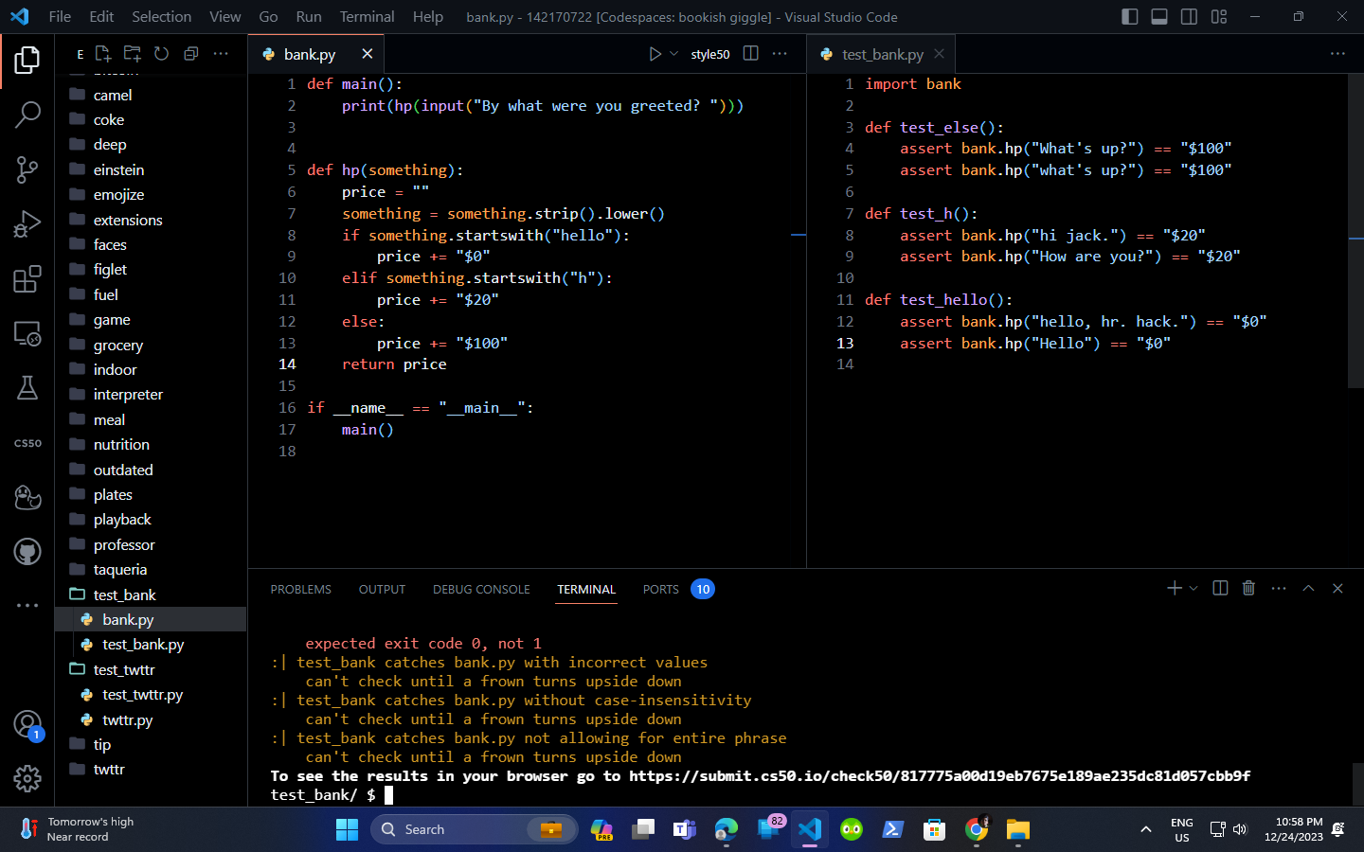Screen dimensions: 1364x852
Task: Toggle the bottom panel visibility
Action: (x=1159, y=16)
